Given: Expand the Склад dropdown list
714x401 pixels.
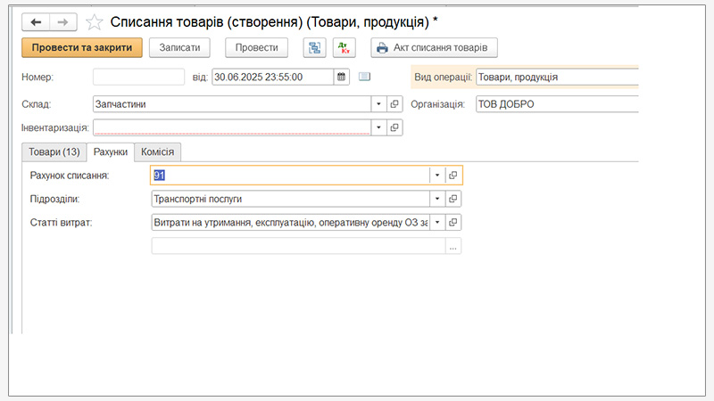Looking at the screenshot, I should pyautogui.click(x=378, y=104).
